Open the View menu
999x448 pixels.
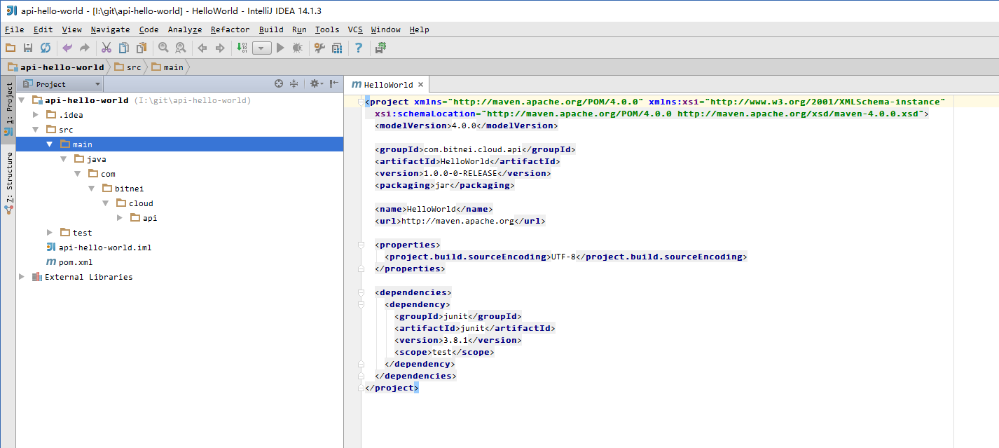(71, 29)
